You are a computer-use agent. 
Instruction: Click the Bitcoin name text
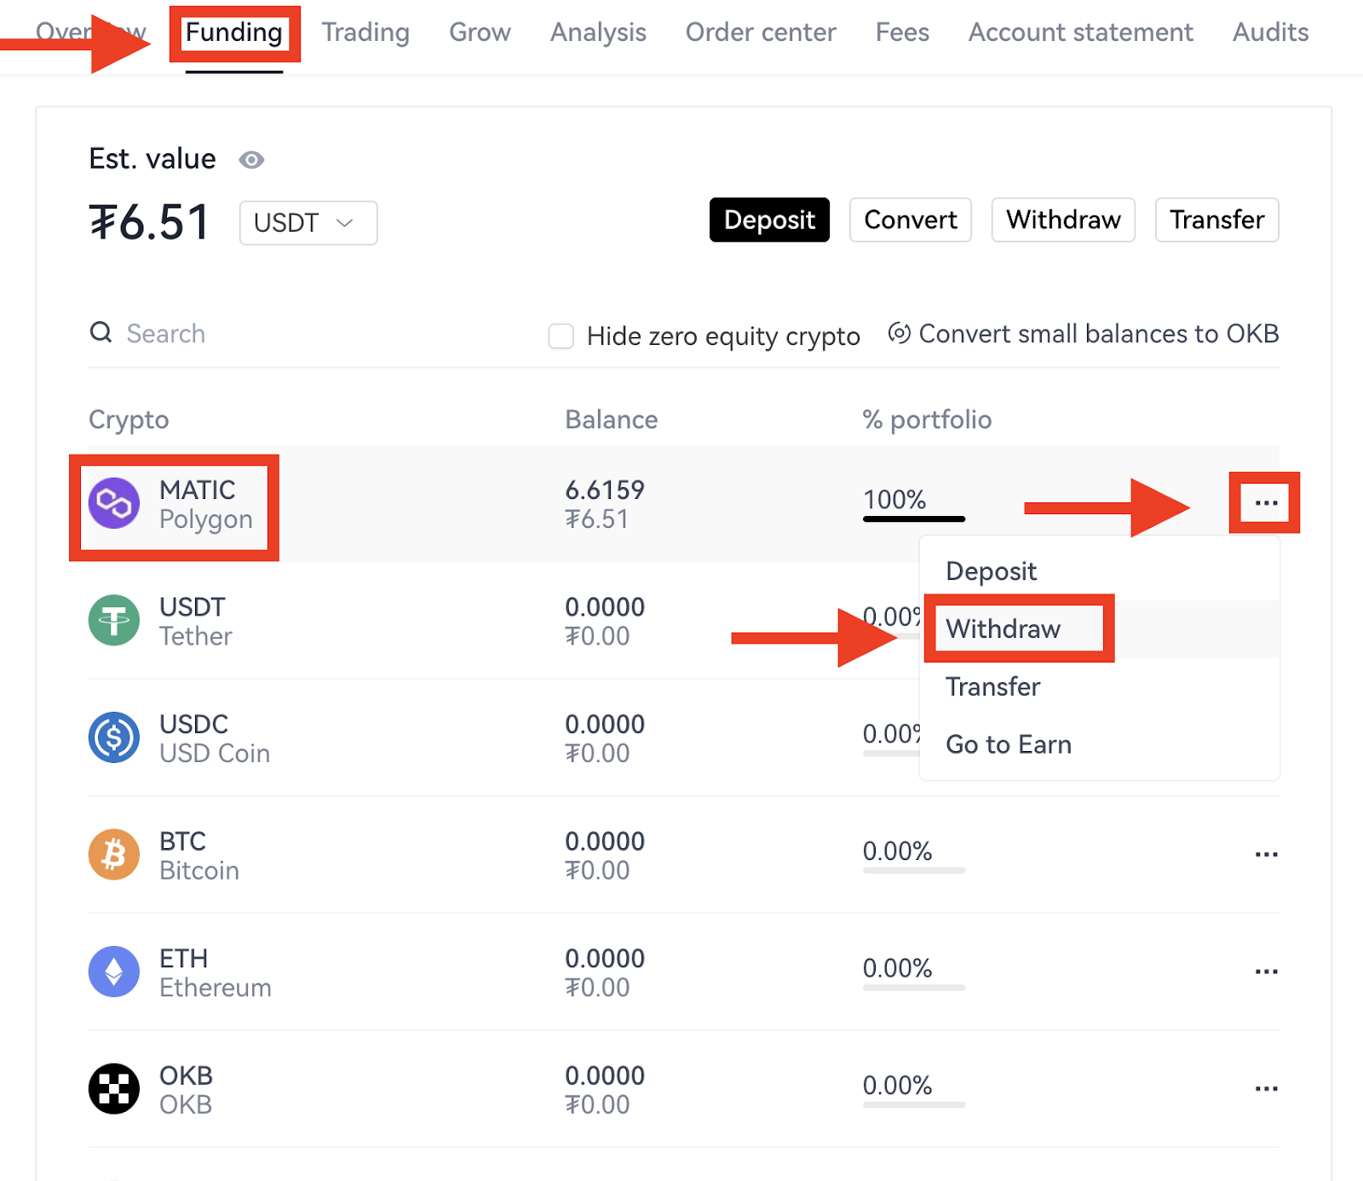[x=199, y=870]
